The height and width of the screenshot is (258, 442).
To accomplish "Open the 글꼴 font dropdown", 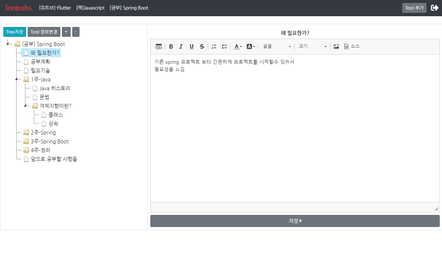I will [x=277, y=46].
